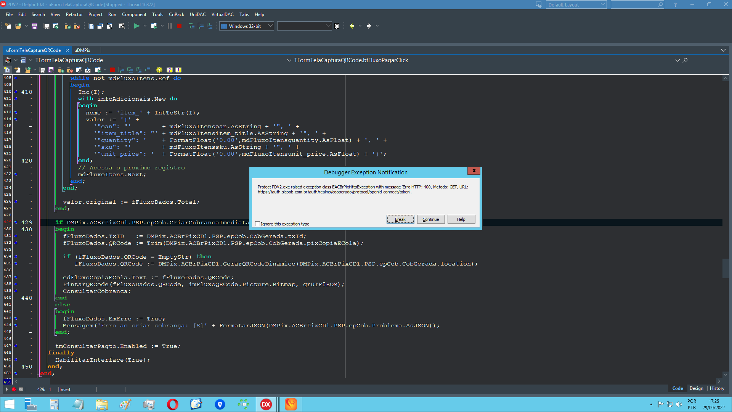Switch to the History view tab

coord(717,388)
